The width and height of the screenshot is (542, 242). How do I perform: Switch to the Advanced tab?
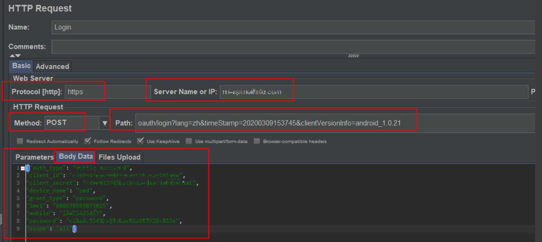click(x=52, y=67)
